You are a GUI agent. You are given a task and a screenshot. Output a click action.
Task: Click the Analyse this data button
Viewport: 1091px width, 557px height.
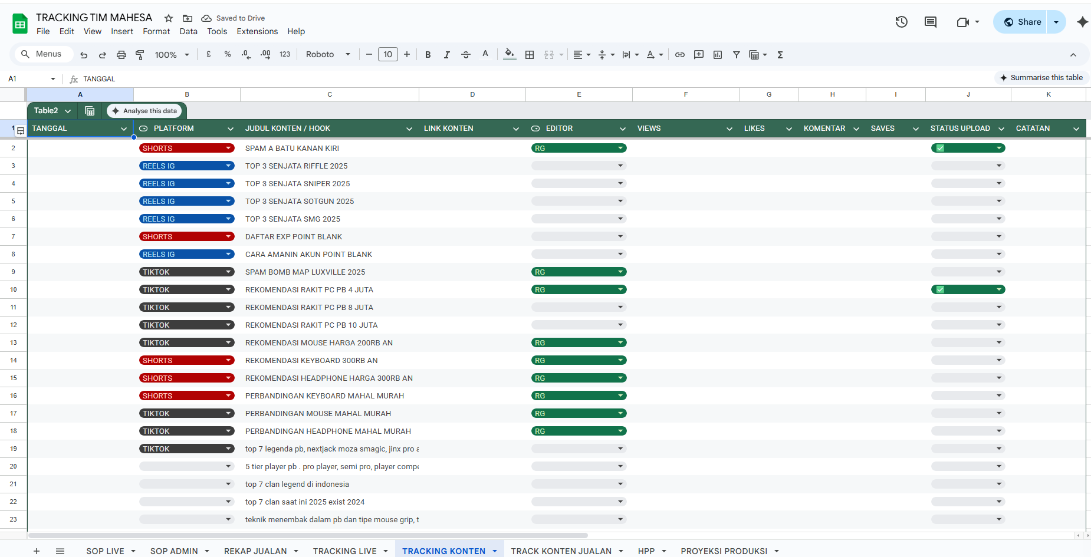[145, 110]
